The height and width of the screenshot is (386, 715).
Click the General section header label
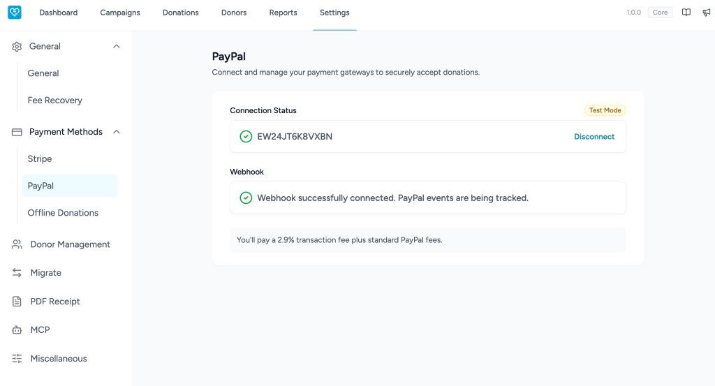click(45, 46)
